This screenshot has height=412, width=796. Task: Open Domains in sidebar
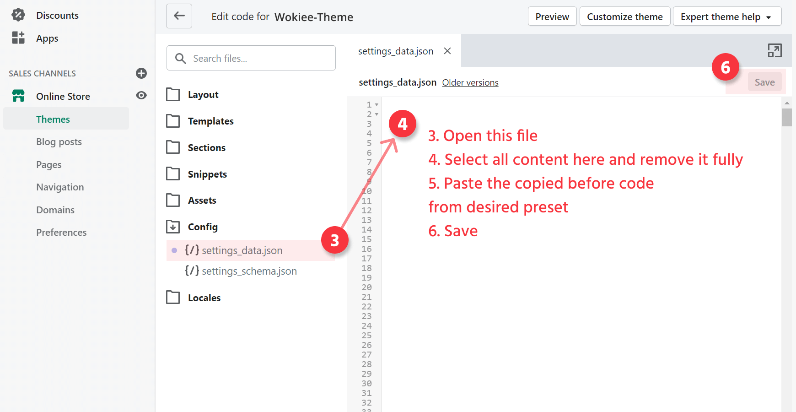pos(55,210)
